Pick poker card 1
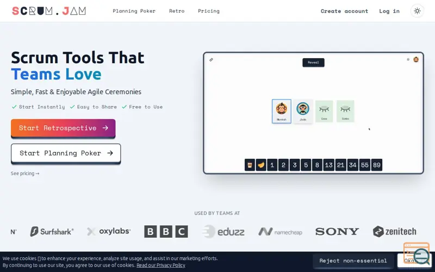Image resolution: width=435 pixels, height=272 pixels. (272, 165)
